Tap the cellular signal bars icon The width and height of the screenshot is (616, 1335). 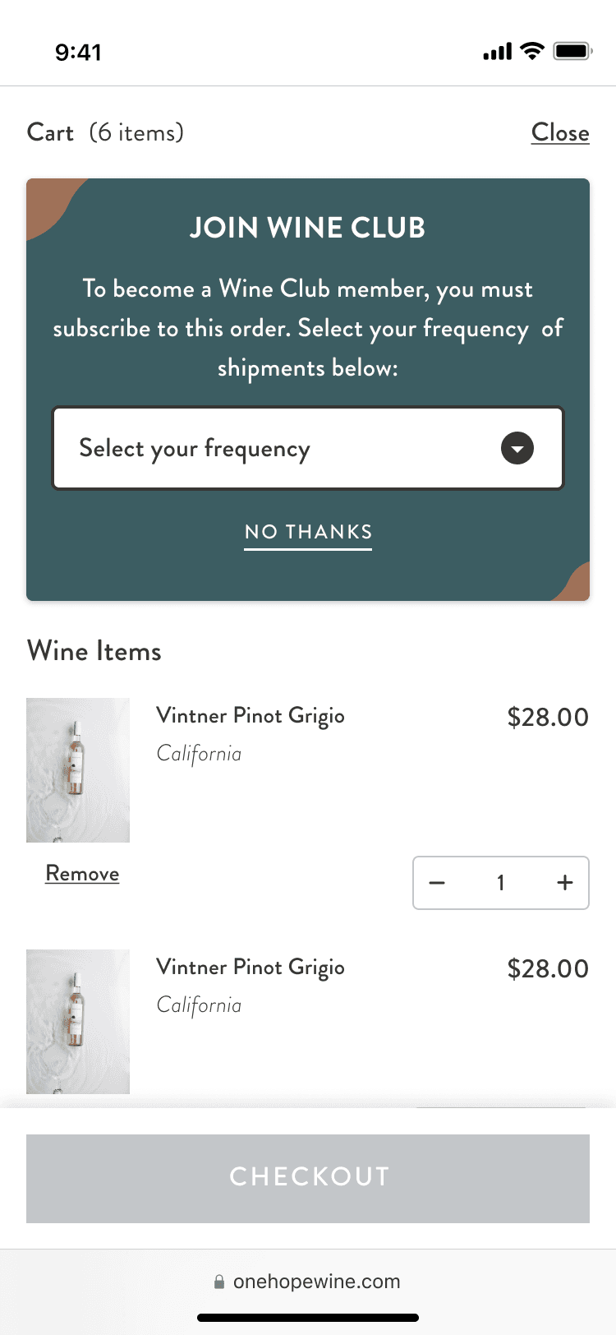pyautogui.click(x=498, y=52)
